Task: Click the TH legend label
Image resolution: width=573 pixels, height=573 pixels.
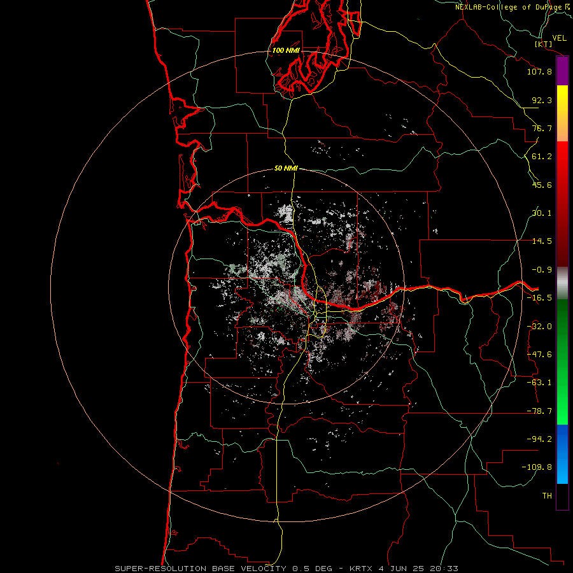Action: [x=547, y=496]
